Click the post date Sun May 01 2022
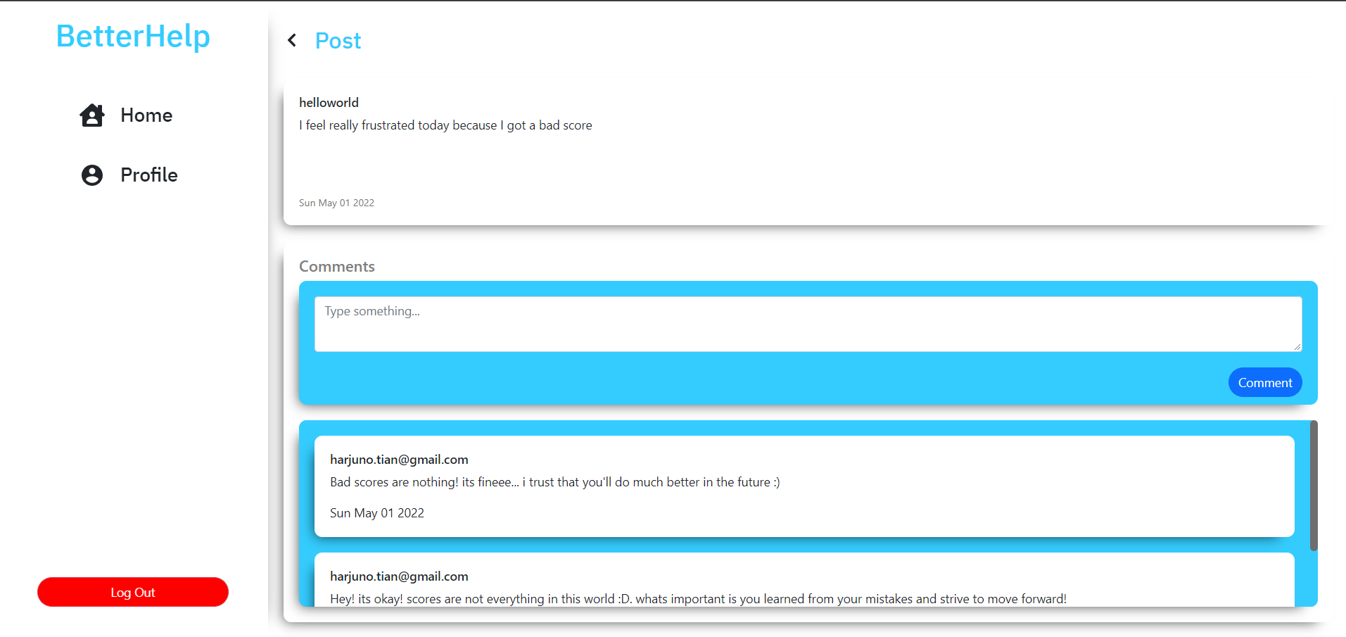This screenshot has width=1346, height=637. 336,203
